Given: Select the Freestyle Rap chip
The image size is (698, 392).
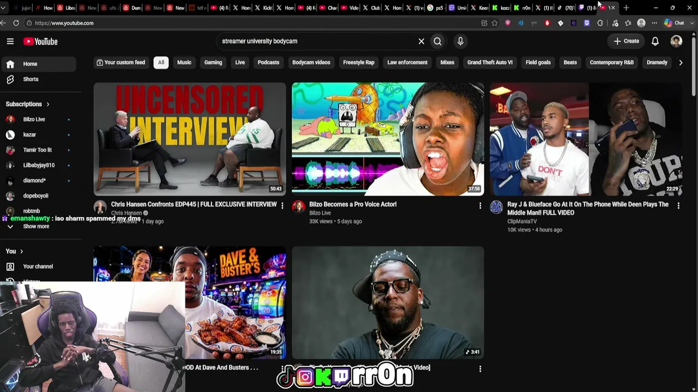Looking at the screenshot, I should pos(359,63).
